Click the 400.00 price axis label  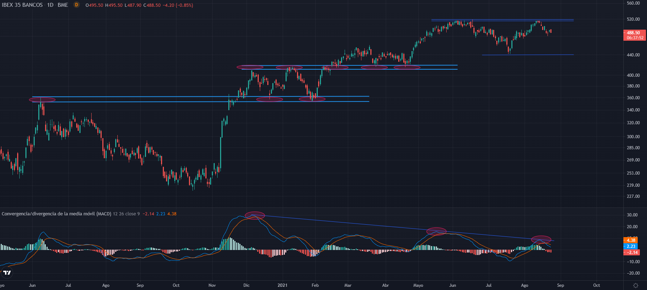point(633,75)
